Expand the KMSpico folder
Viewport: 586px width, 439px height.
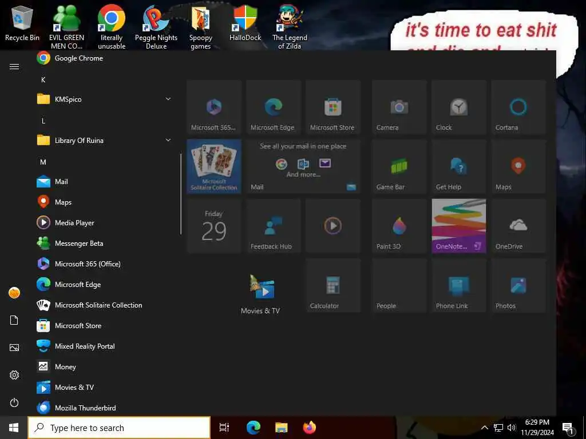(x=104, y=99)
